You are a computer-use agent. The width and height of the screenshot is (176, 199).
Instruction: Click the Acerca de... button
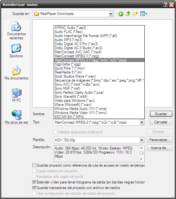(160, 148)
